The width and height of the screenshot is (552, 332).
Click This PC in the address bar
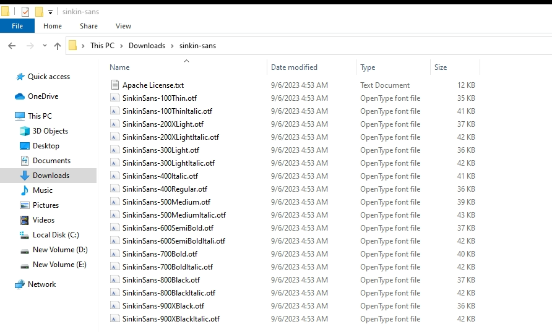(102, 46)
